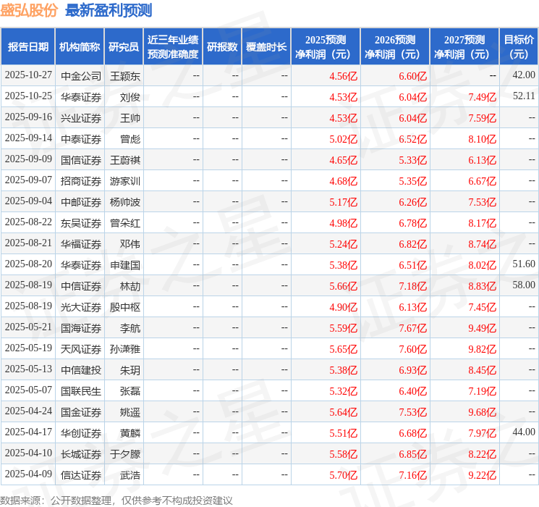Click the 兴业证券 institution cell
The height and width of the screenshot is (507, 539).
point(81,118)
